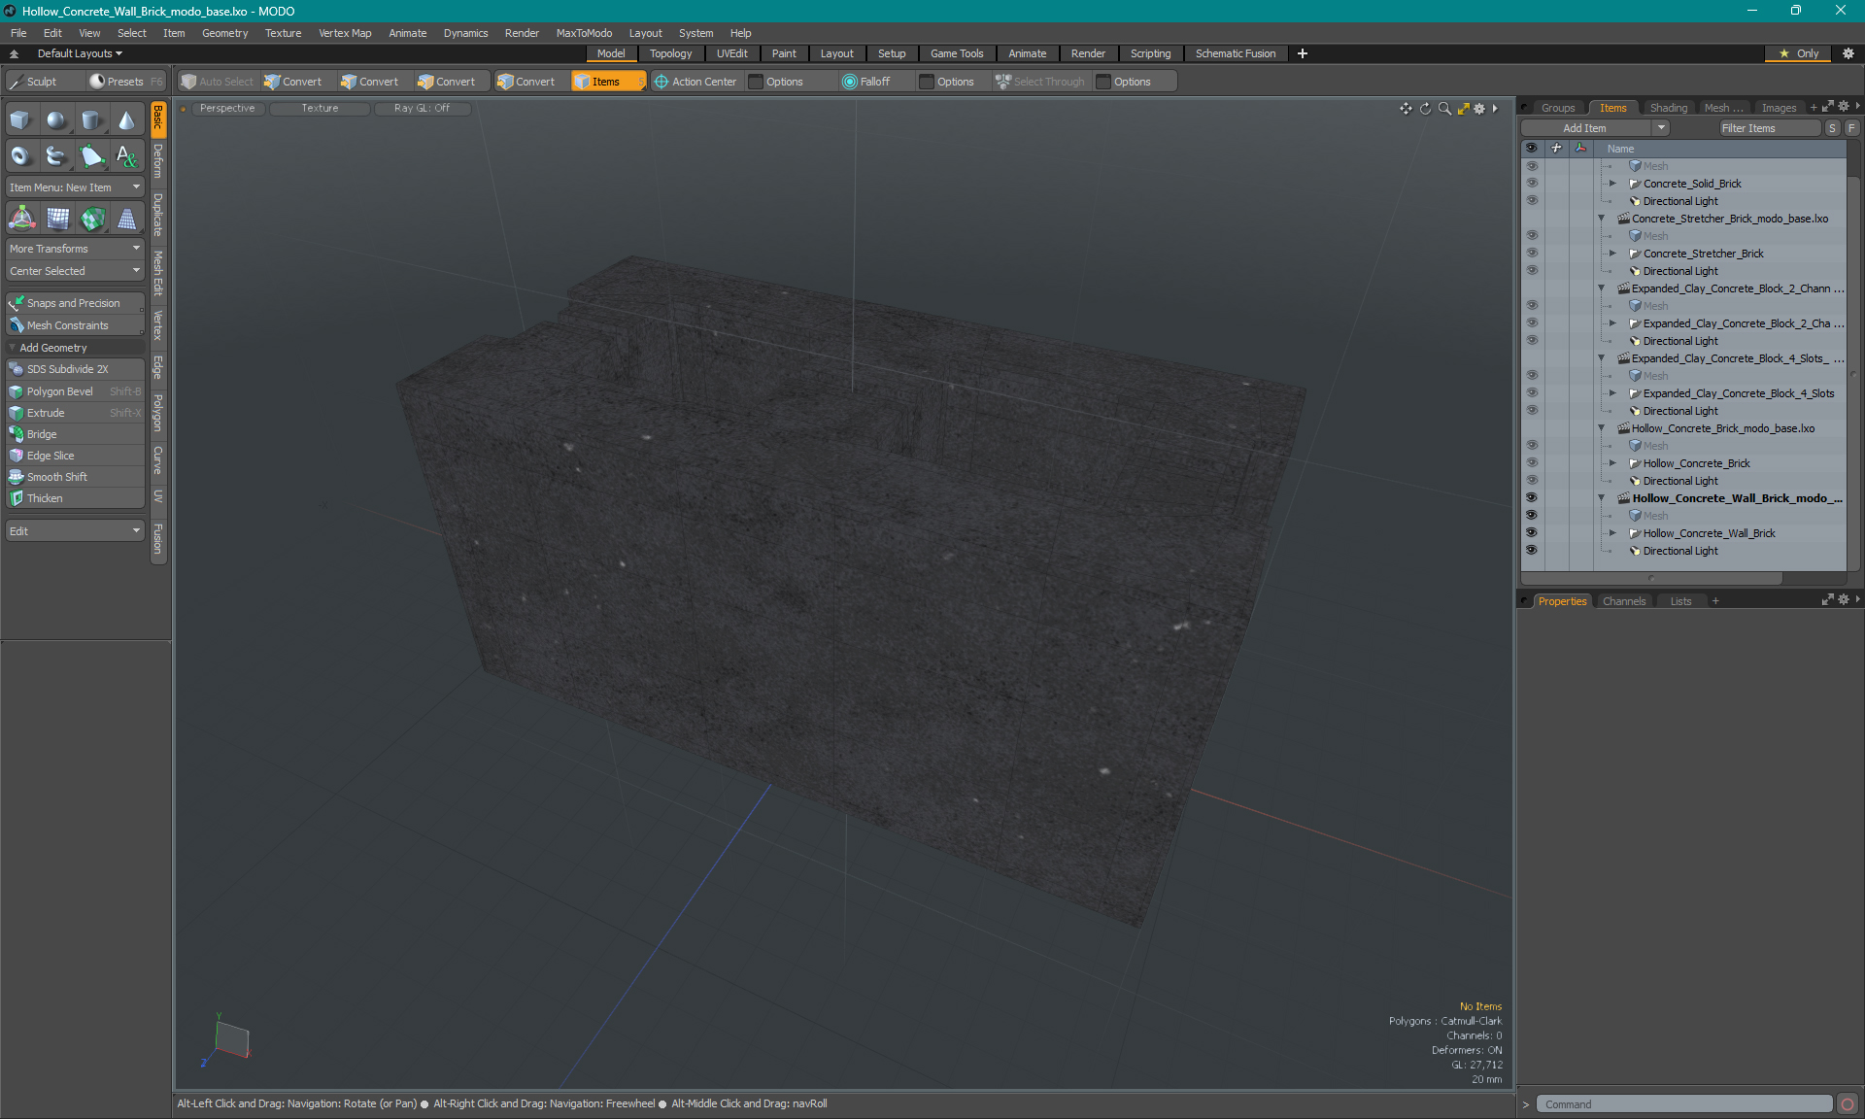Viewport: 1865px width, 1119px height.
Task: Click the record icon beside Command field
Action: pos(1848,1104)
